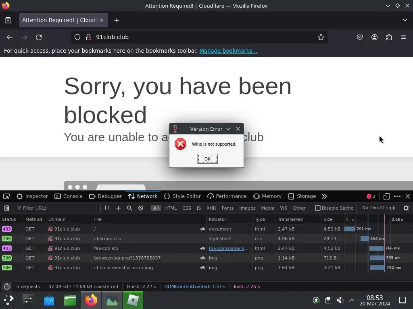This screenshot has height=309, width=413.
Task: Click the address bar URL 91club.club
Action: [x=112, y=37]
